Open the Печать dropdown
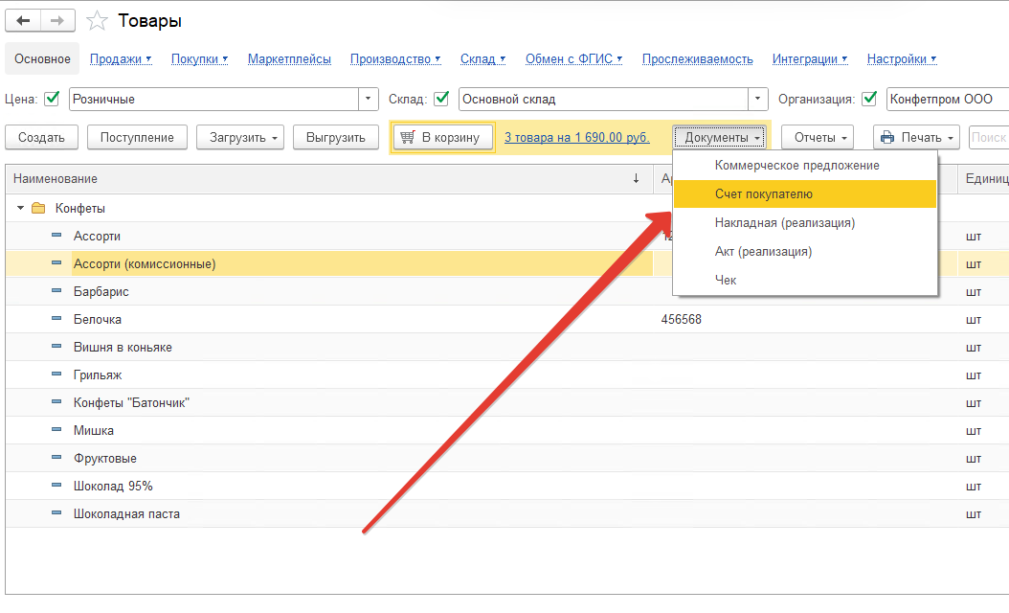Screen dimensions: 1009x613 [916, 137]
